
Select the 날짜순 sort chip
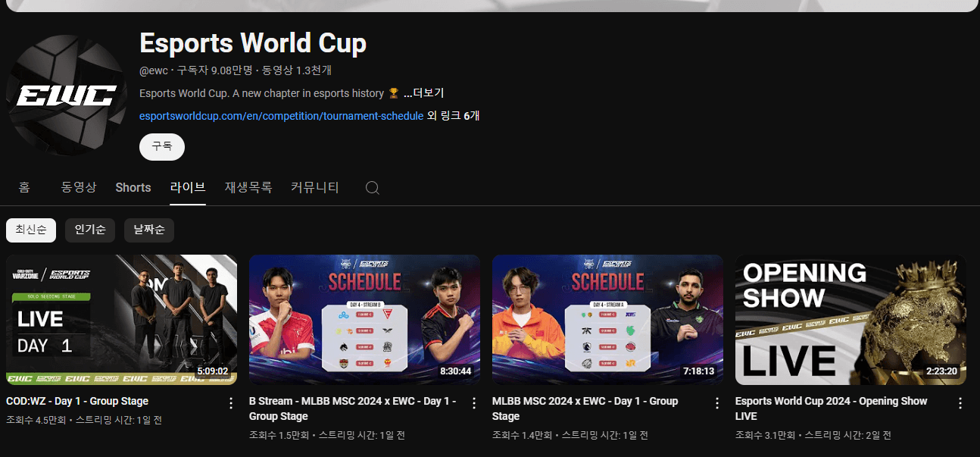149,230
